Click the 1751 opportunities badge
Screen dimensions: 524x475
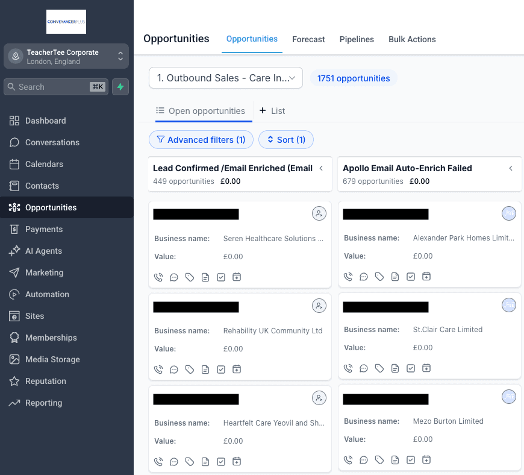pyautogui.click(x=354, y=78)
